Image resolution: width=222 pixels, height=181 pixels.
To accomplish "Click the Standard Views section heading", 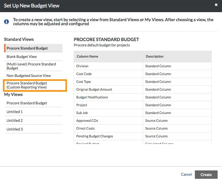I will 19,39.
